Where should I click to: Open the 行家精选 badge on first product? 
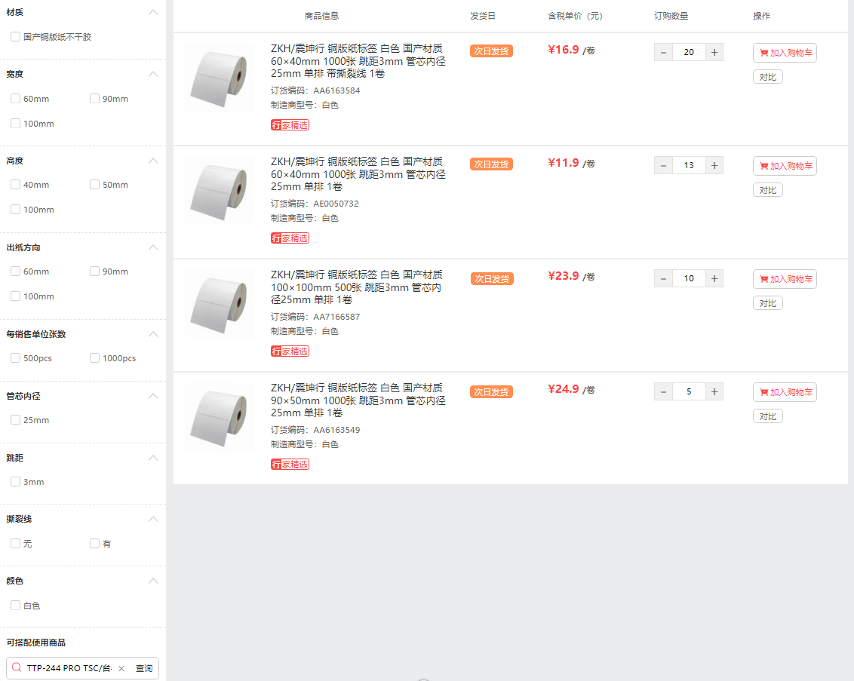pos(290,125)
